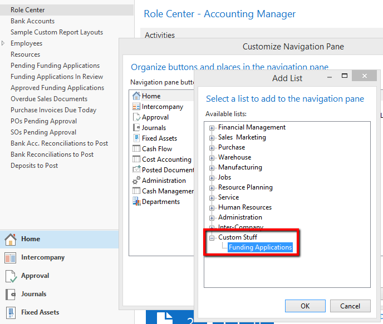Click the Cost Accounting icon in the customize list
Image resolution: width=383 pixels, height=324 pixels.
pos(136,159)
